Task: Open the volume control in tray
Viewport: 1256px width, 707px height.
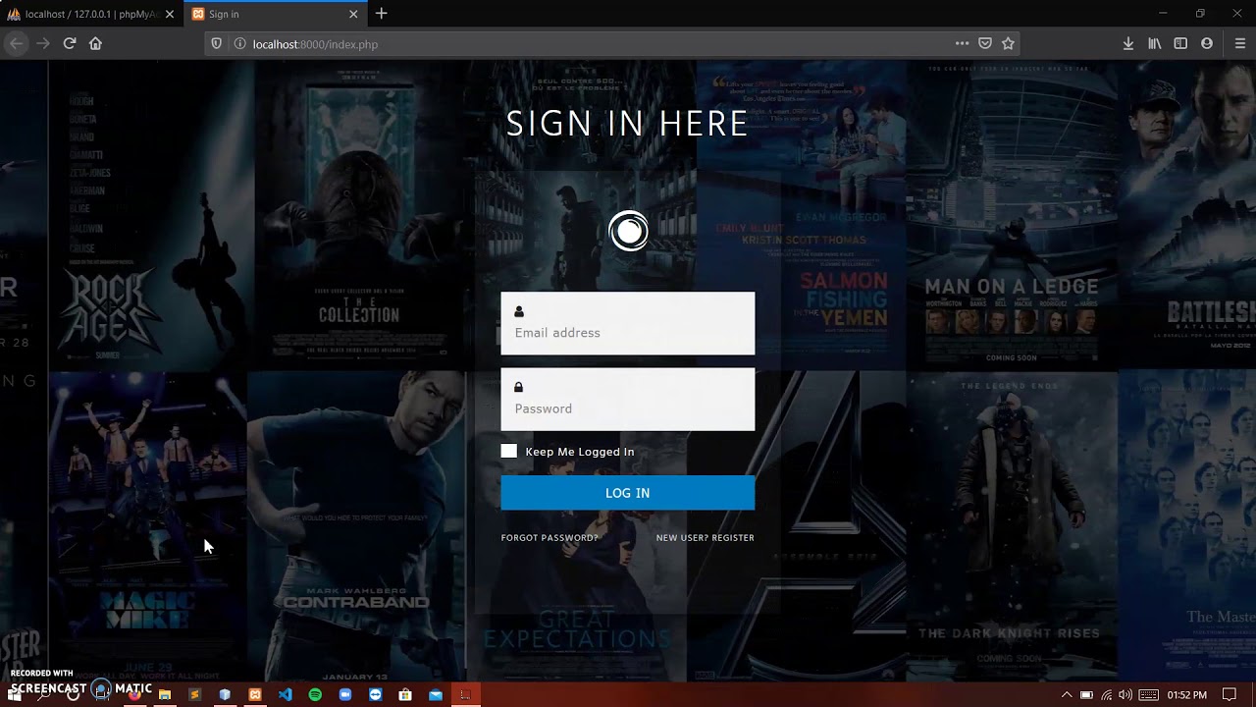Action: 1125,695
